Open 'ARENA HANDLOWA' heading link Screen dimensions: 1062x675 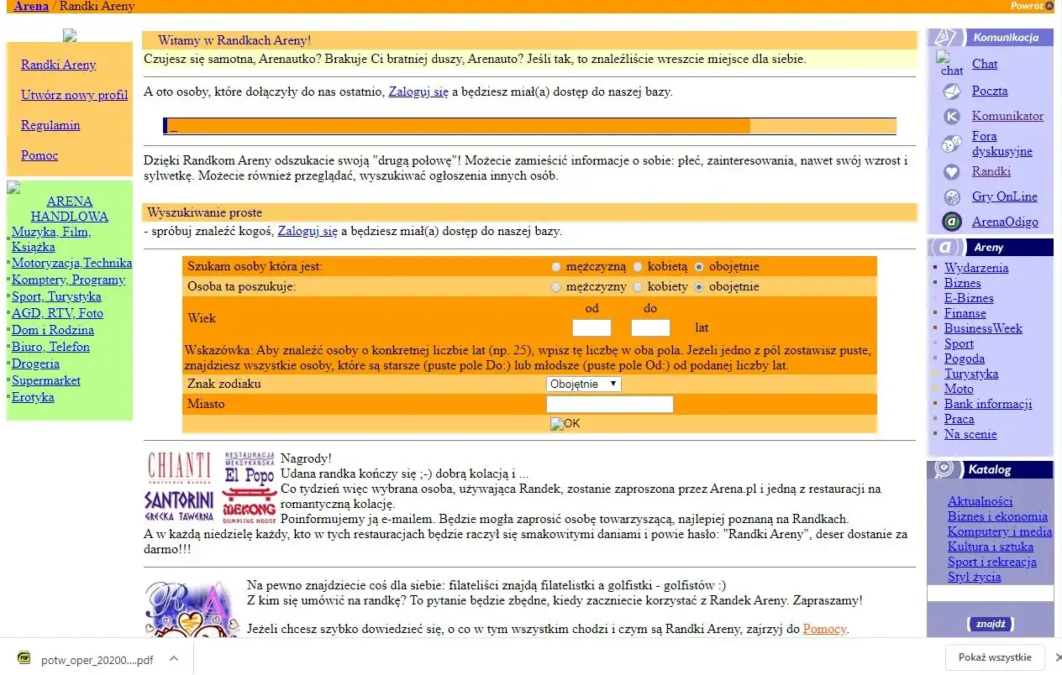[70, 209]
